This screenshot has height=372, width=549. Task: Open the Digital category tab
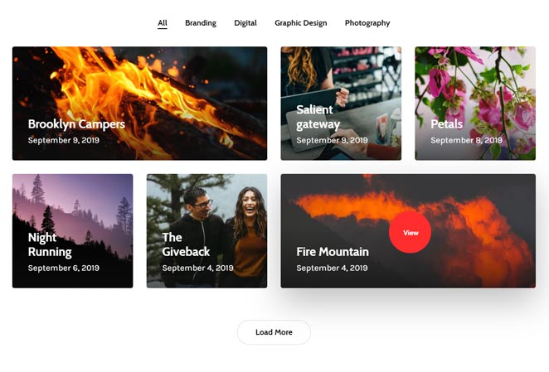[245, 23]
